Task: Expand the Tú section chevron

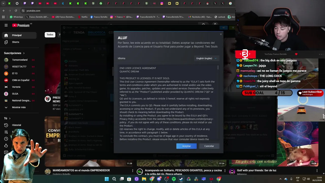Action: pos(10,118)
